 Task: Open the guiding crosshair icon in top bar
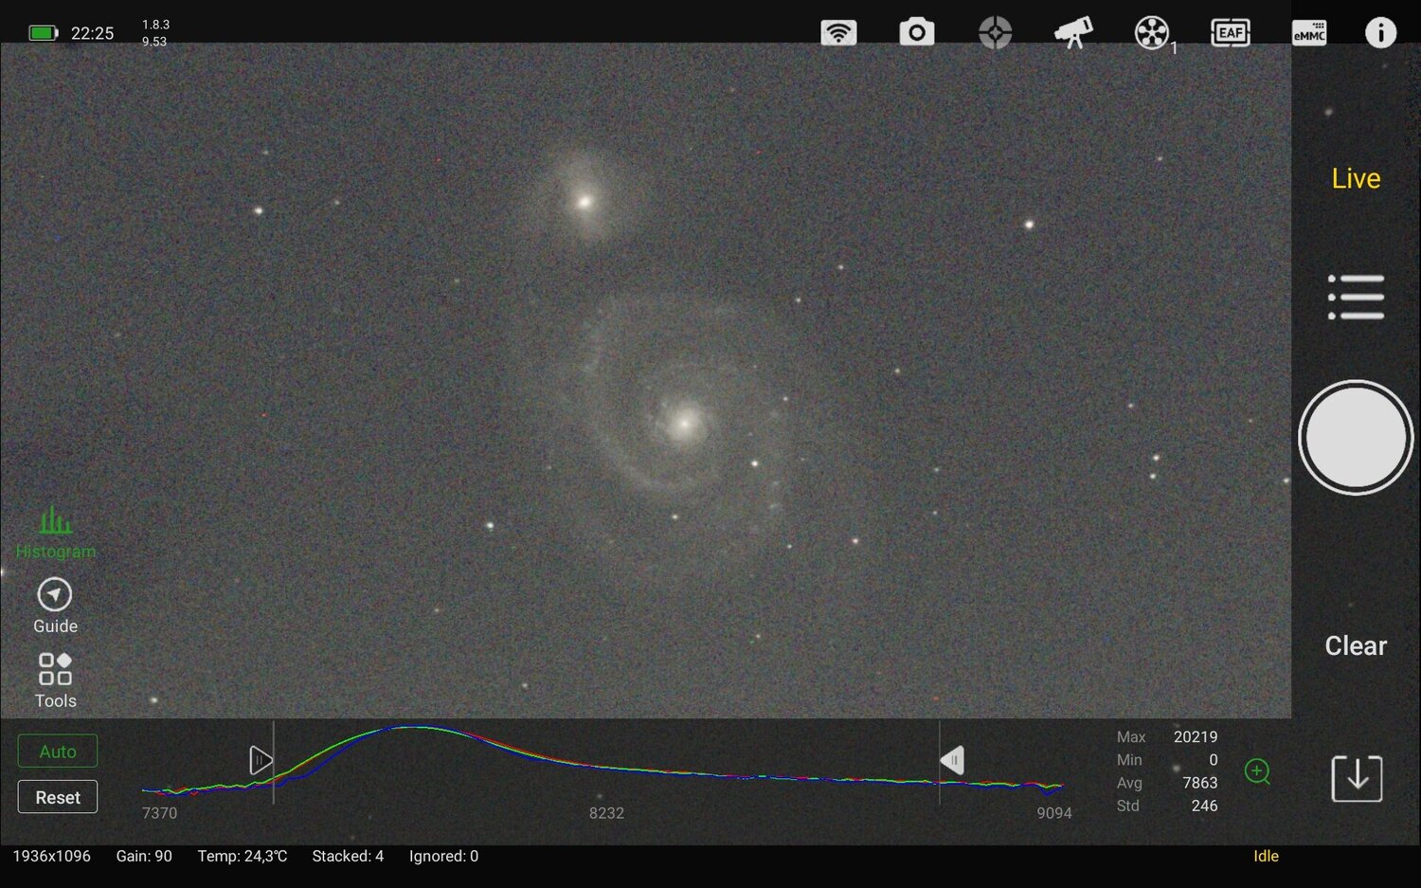(x=994, y=32)
